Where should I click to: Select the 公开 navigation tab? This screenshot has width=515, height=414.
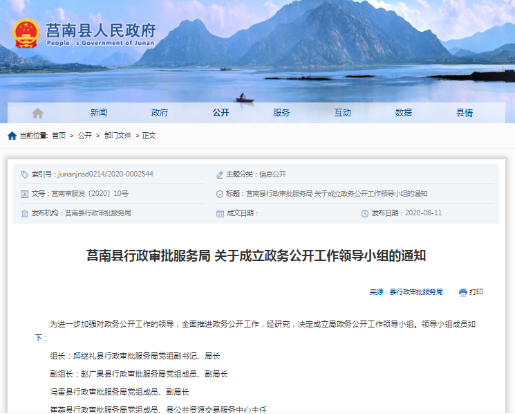coord(221,113)
